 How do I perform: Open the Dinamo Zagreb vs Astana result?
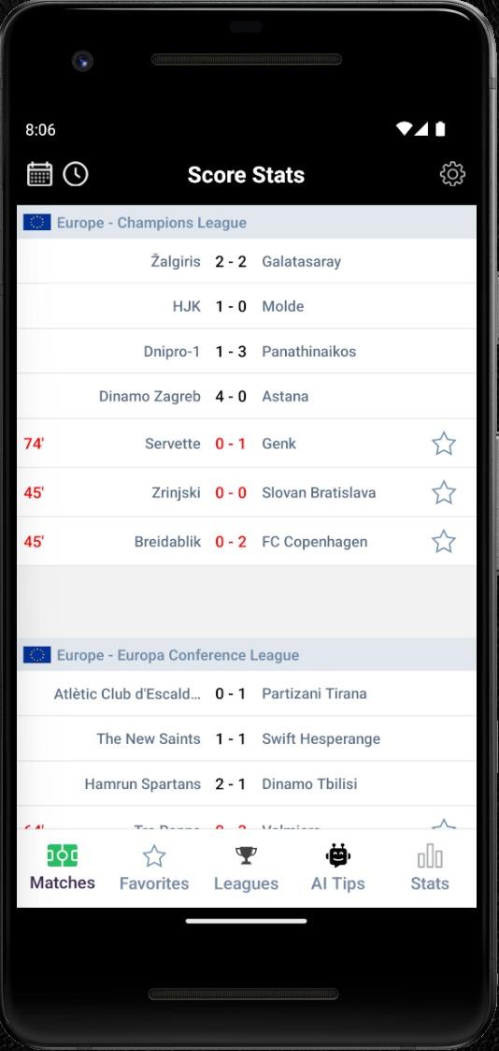(x=247, y=396)
